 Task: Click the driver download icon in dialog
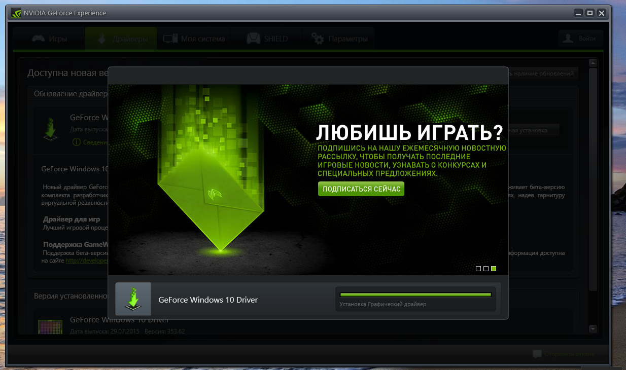click(133, 300)
